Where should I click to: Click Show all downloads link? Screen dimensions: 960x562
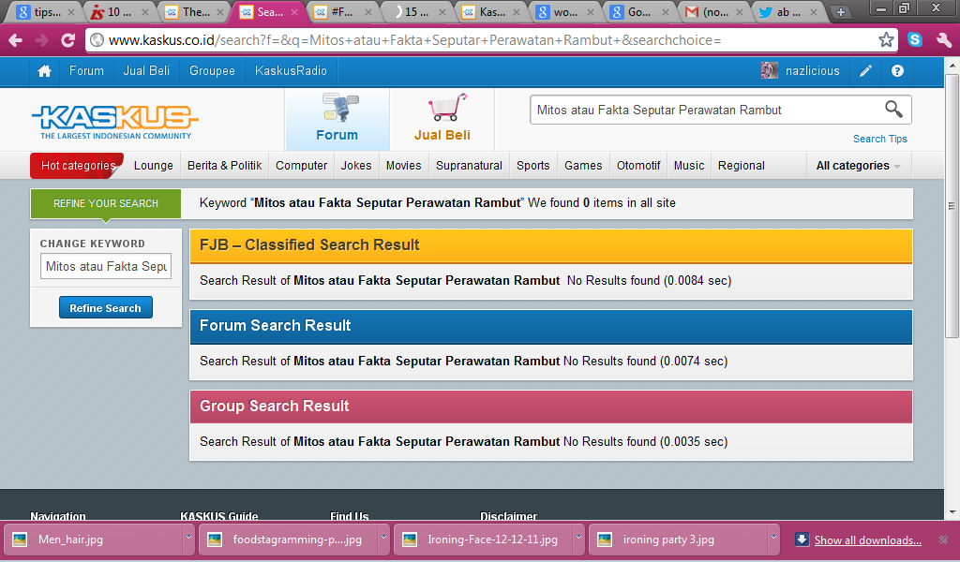tap(867, 540)
